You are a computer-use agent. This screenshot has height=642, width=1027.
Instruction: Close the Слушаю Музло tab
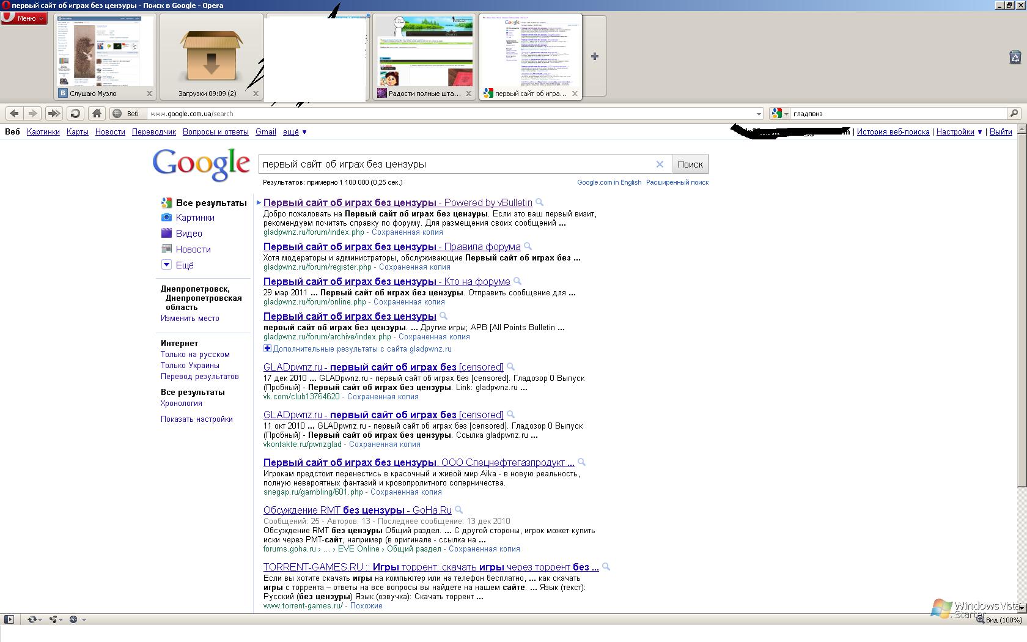click(149, 94)
